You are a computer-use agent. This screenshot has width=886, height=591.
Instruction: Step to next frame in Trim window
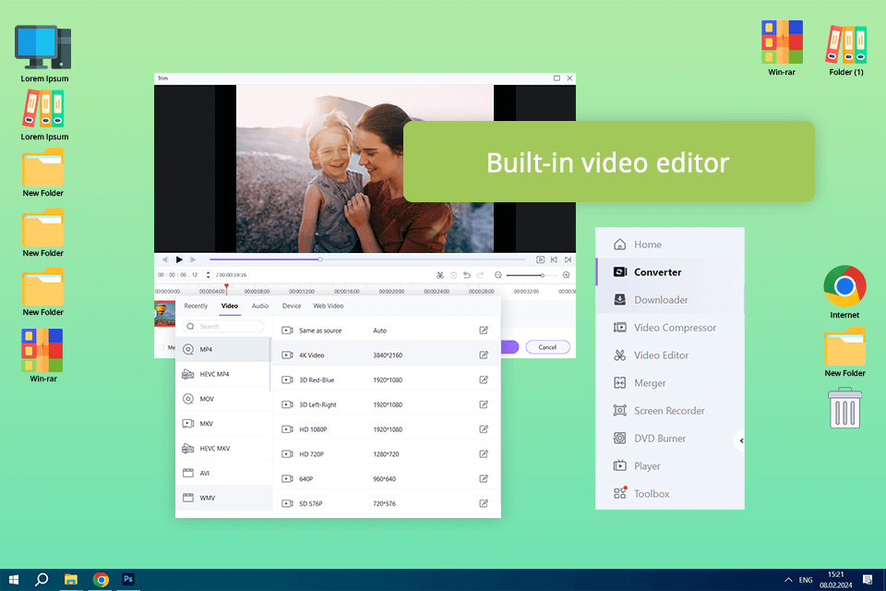(x=193, y=259)
